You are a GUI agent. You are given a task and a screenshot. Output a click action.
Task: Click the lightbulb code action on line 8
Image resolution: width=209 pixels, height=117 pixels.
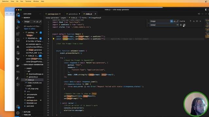pyautogui.click(x=54, y=39)
